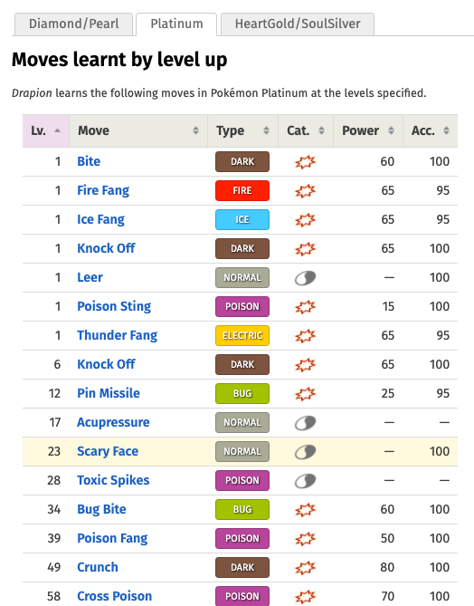Sort the table by the Move column
The image size is (474, 606).
[138, 130]
